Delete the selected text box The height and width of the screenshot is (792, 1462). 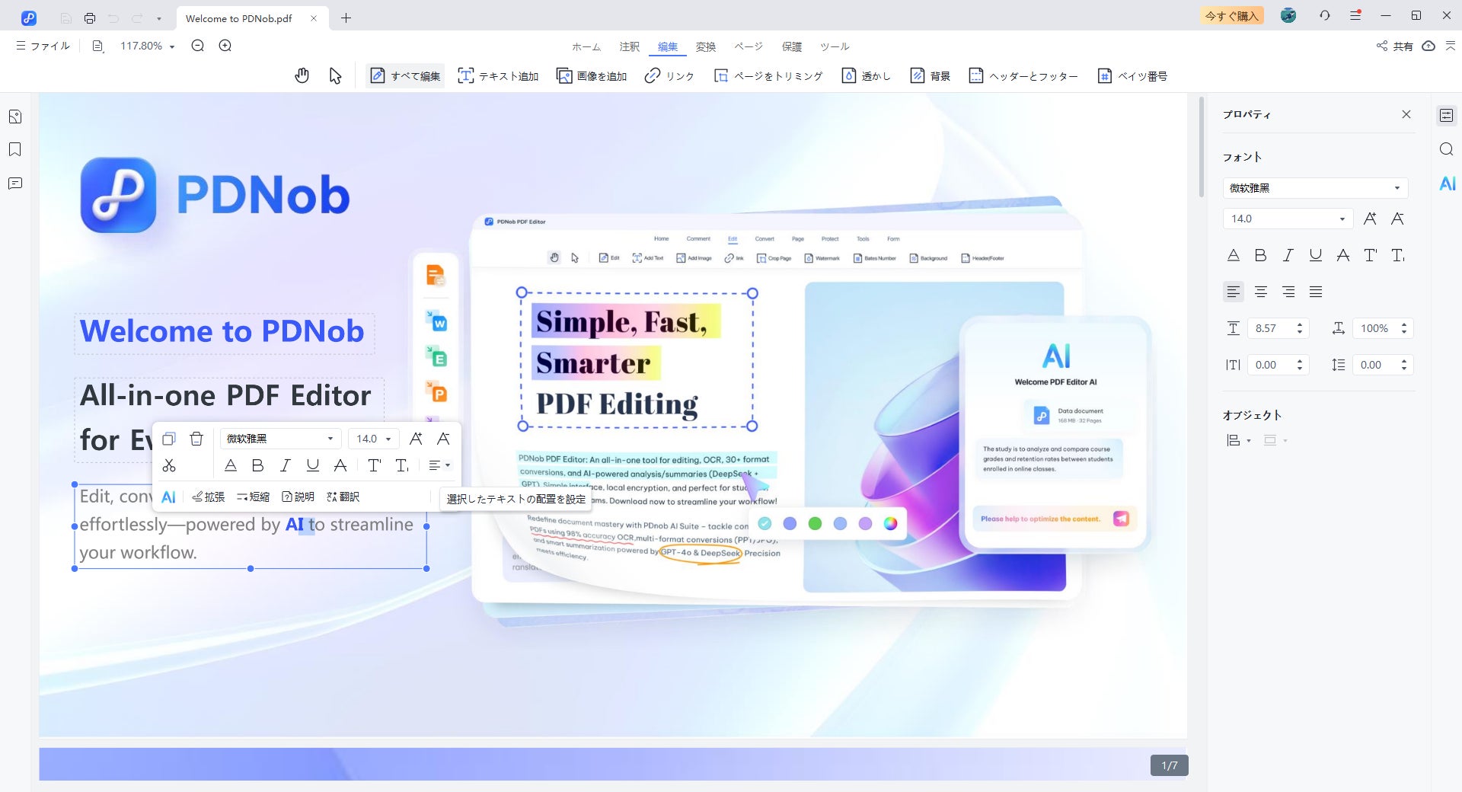[196, 439]
